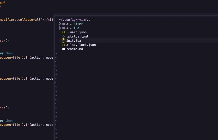
Task: Click the Lua file icon for init.lua
Action: [x=63, y=40]
